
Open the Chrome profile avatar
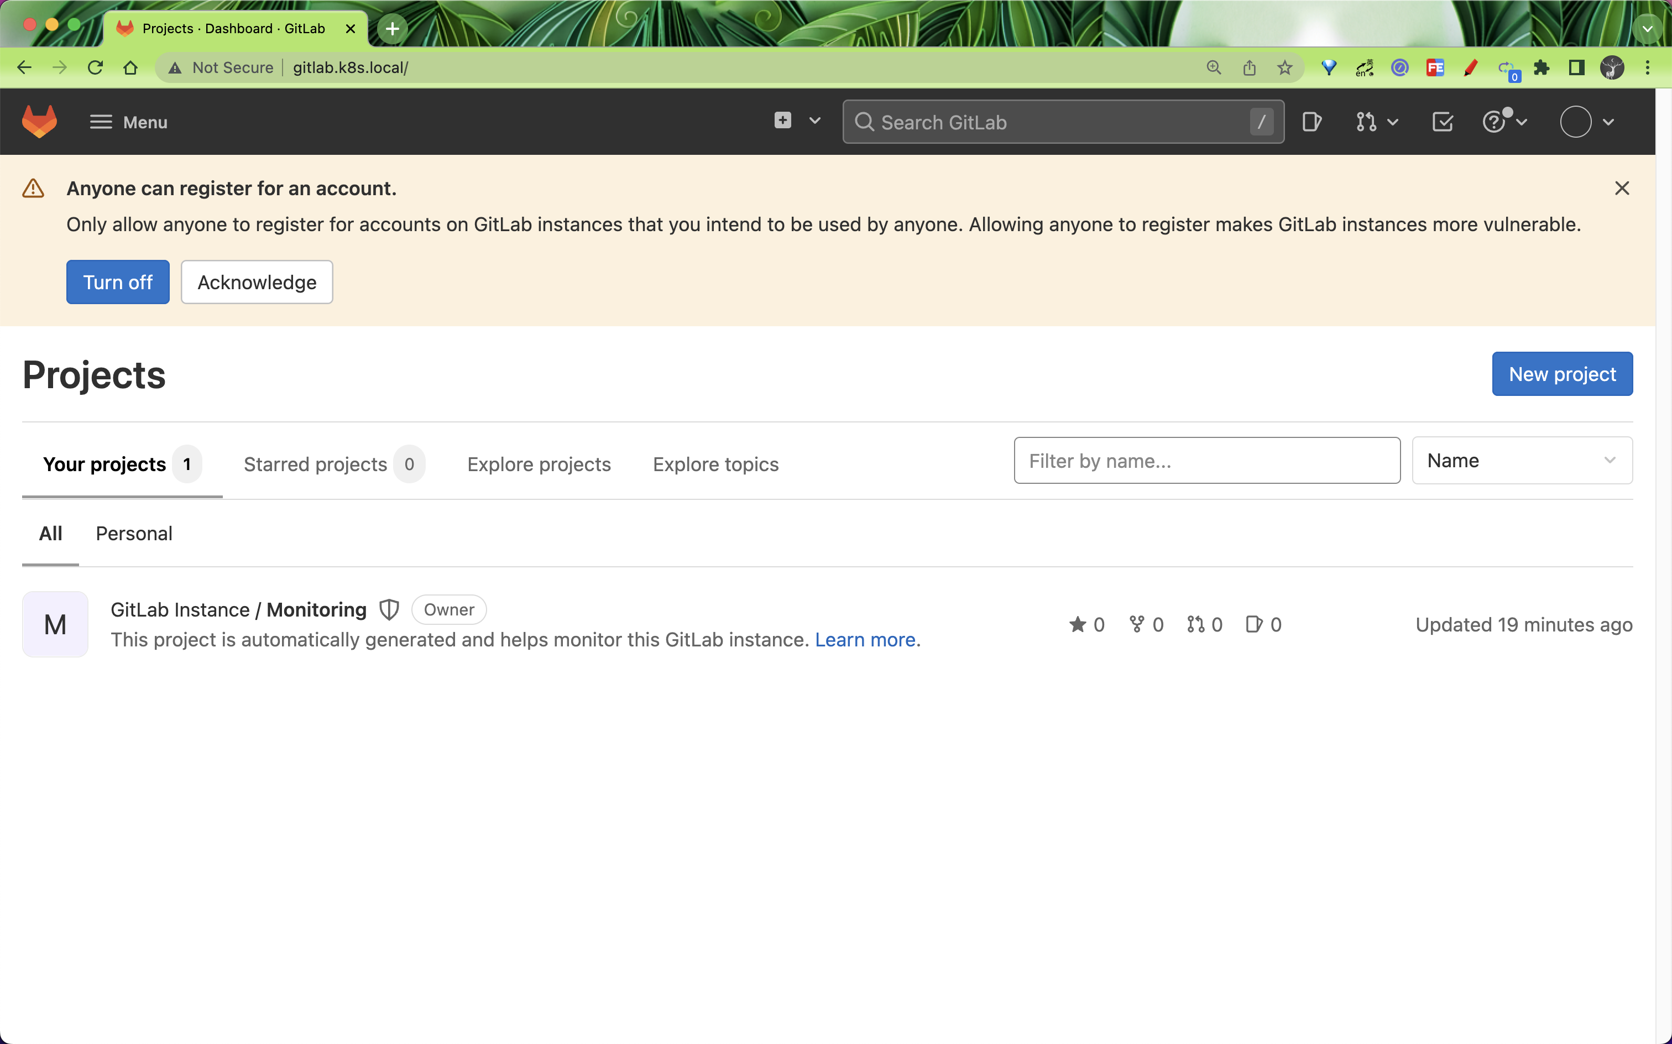[x=1612, y=67]
